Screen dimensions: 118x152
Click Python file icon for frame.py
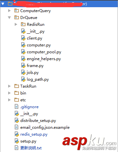(x=23, y=66)
